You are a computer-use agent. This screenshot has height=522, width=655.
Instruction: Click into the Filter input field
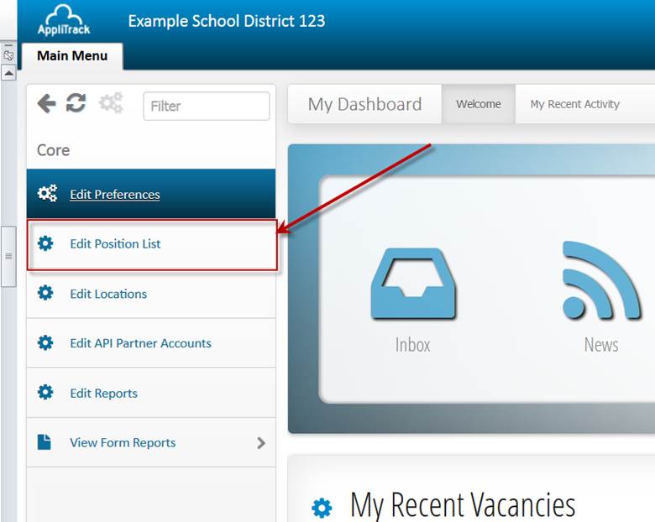[x=207, y=106]
